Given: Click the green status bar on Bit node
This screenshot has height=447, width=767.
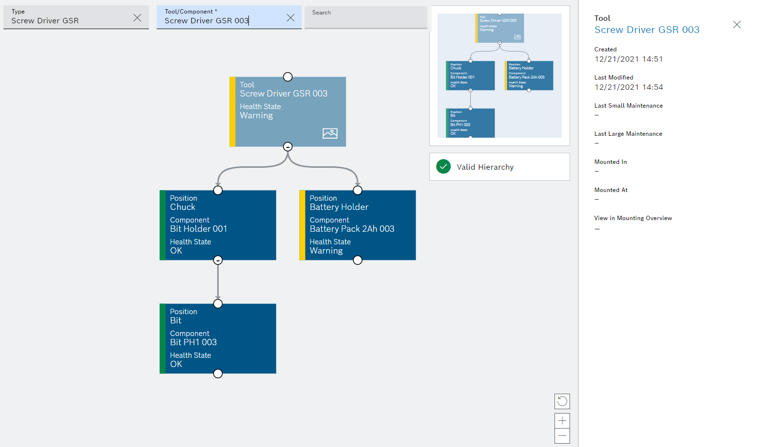Looking at the screenshot, I should point(163,338).
